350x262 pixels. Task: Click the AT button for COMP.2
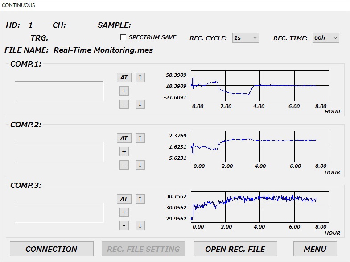(124, 138)
